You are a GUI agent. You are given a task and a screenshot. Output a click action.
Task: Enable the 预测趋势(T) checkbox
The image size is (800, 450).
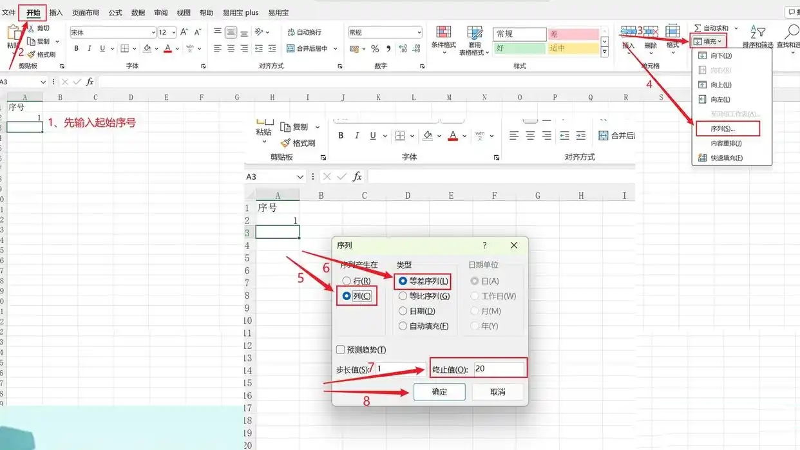pos(341,350)
